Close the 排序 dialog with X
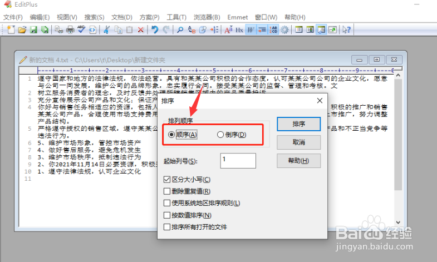The height and width of the screenshot is (262, 437). (320, 101)
